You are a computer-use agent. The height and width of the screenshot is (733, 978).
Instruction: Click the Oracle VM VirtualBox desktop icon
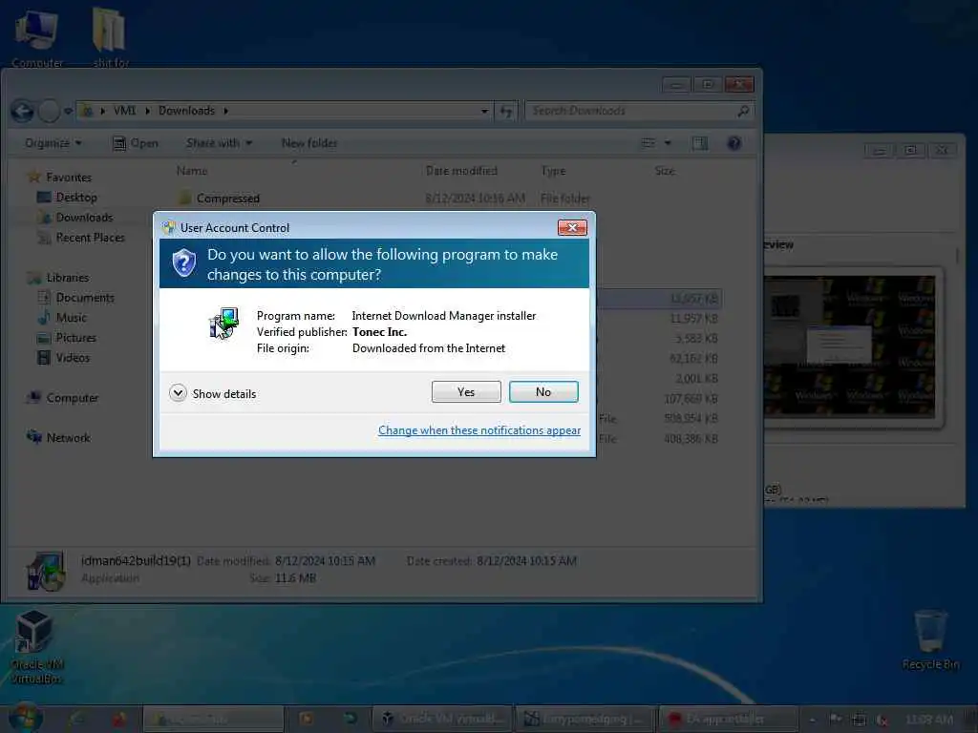click(x=36, y=646)
